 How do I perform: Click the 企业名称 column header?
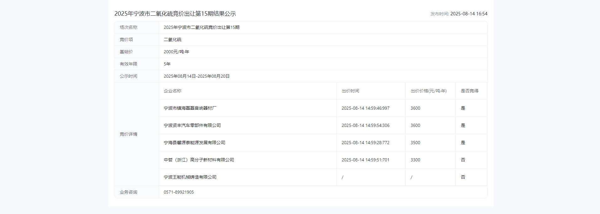(172, 91)
